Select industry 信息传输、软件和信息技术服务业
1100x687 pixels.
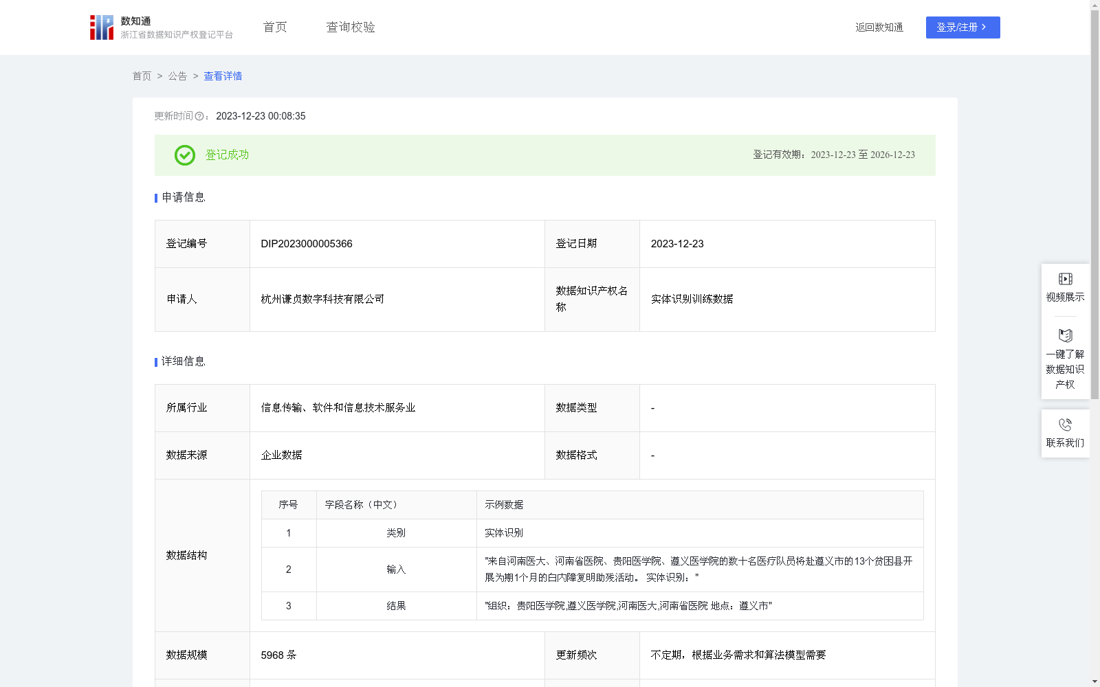pos(338,408)
